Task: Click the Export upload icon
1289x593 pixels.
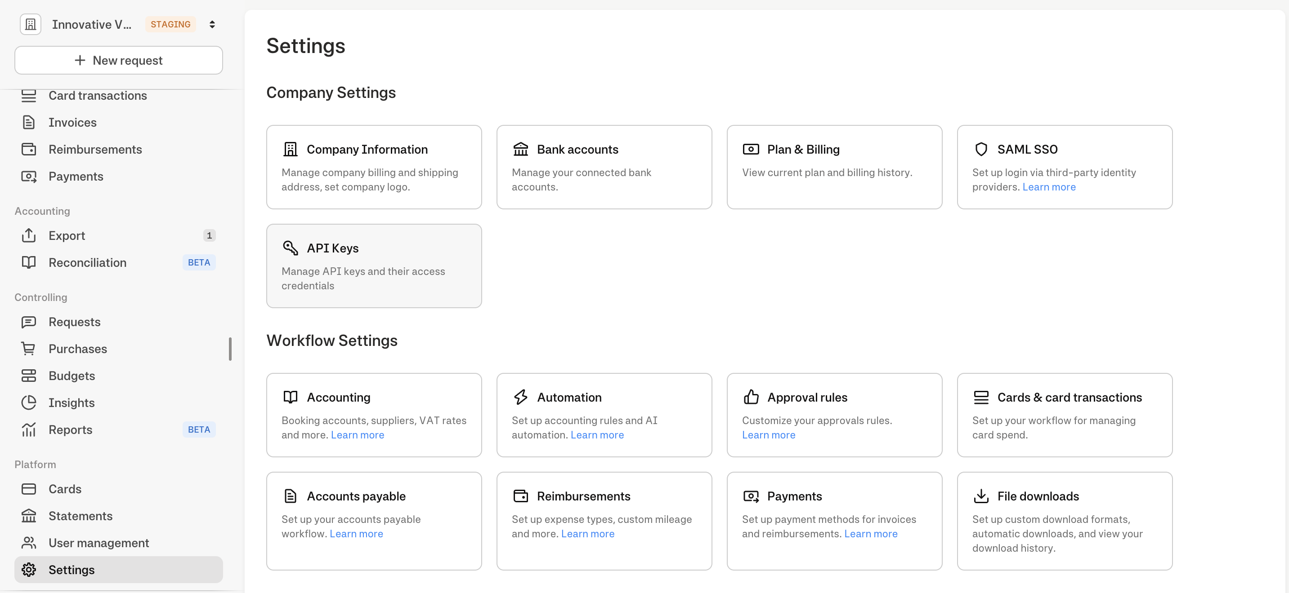Action: tap(28, 235)
